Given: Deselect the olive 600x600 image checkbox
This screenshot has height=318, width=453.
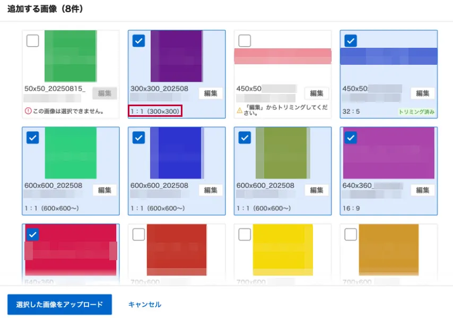Looking at the screenshot, I should (x=245, y=137).
